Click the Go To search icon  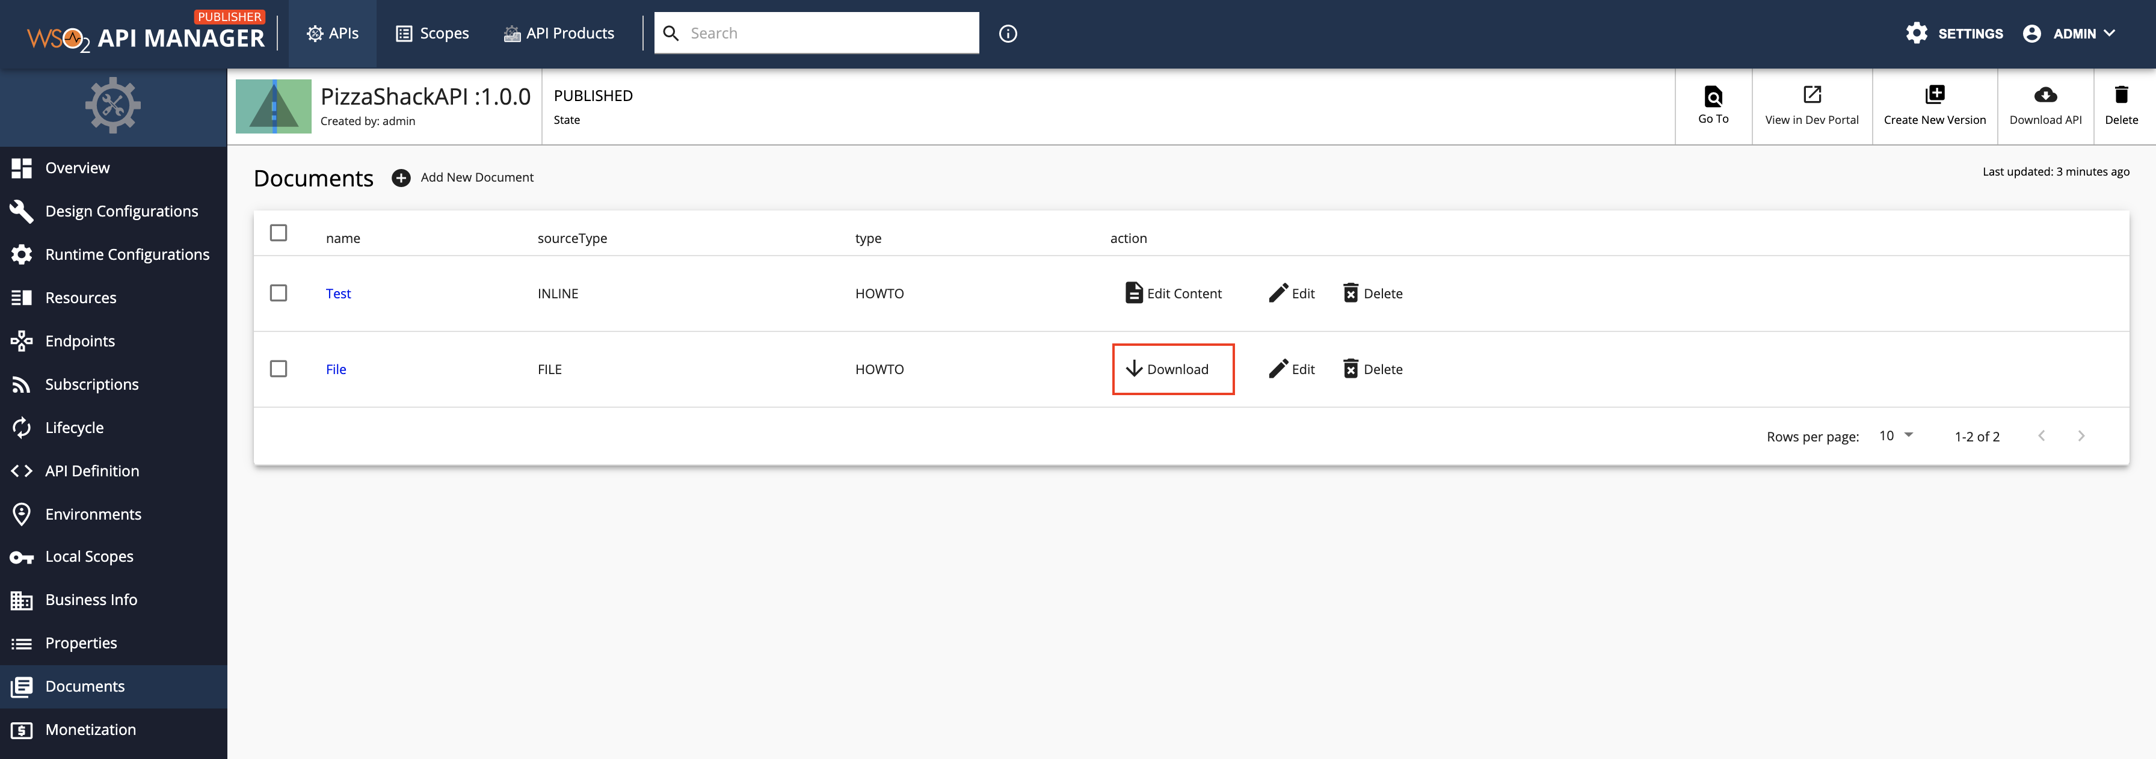pyautogui.click(x=1713, y=96)
